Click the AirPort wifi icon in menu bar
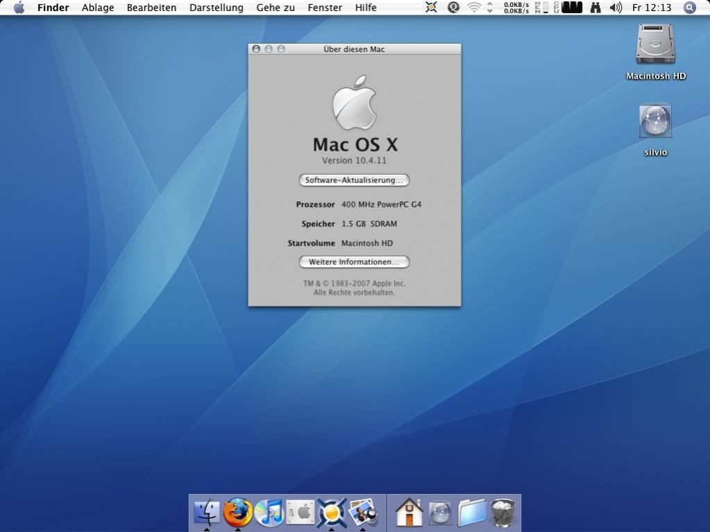This screenshot has width=710, height=532. [x=473, y=7]
